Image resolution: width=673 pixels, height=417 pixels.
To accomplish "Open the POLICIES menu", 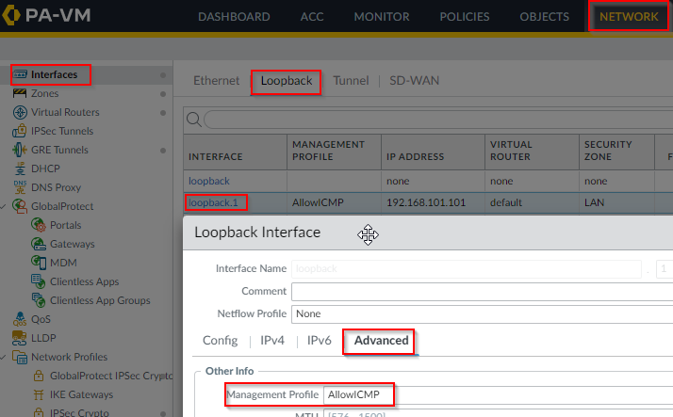I will 465,17.
